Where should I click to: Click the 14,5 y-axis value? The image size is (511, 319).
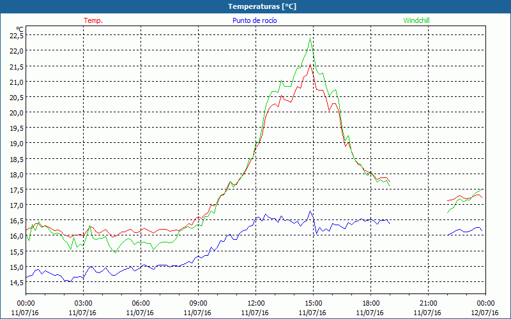click(17, 283)
